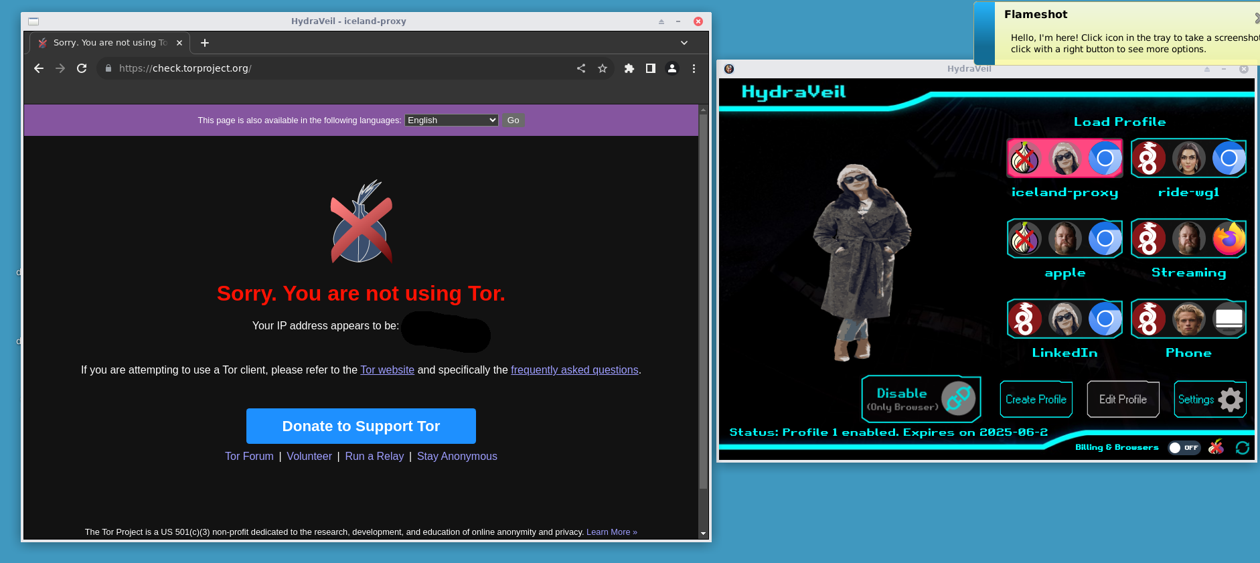Toggle the Billing & Browsers OFF switch

click(1184, 448)
